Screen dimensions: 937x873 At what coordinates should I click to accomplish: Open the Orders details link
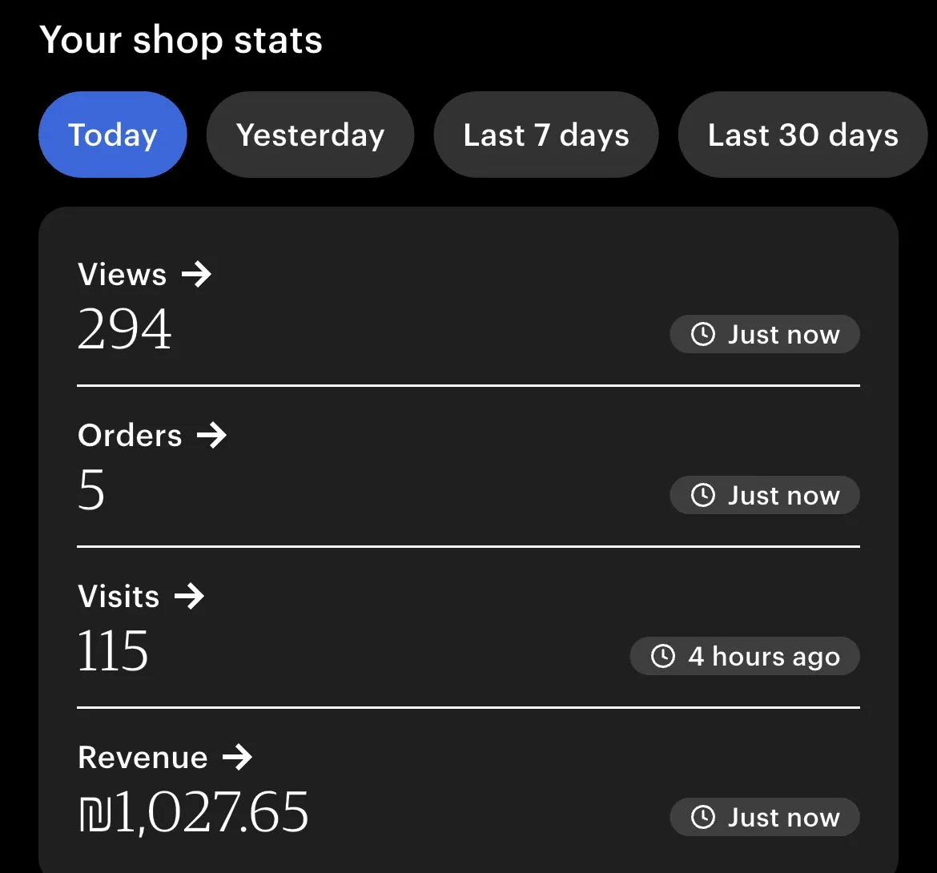point(131,436)
